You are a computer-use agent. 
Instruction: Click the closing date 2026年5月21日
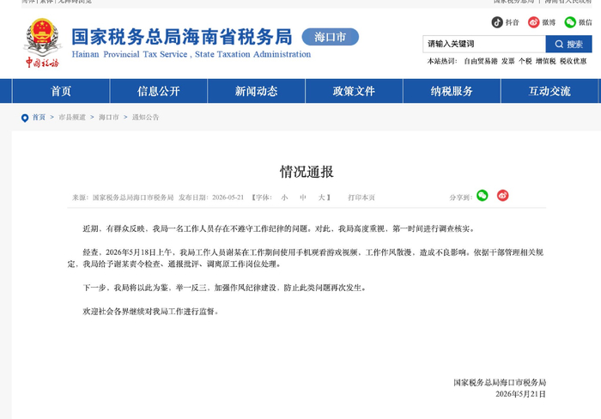click(520, 394)
